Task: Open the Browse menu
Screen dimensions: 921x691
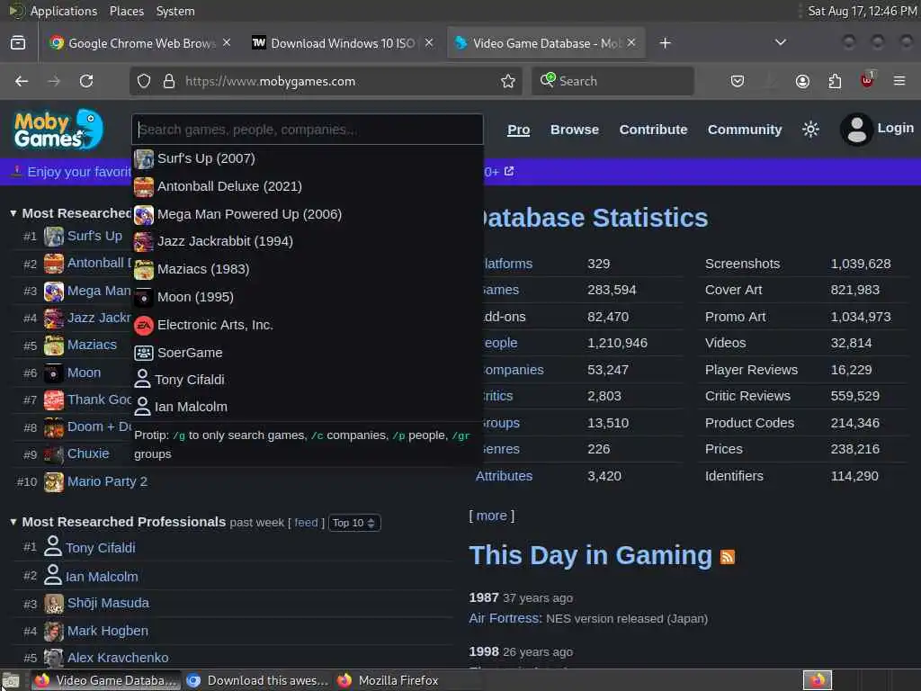Action: tap(575, 130)
